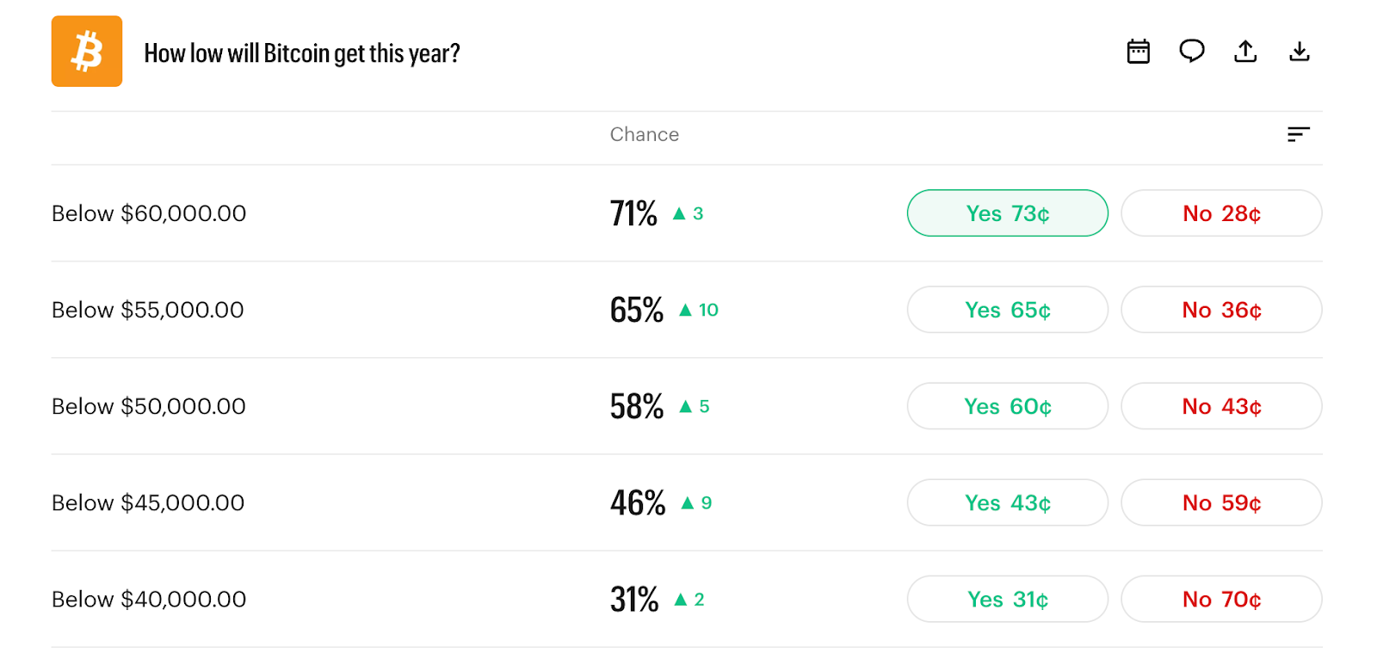The height and width of the screenshot is (659, 1377).
Task: Click the market title about Bitcoin's low
Action: (302, 53)
